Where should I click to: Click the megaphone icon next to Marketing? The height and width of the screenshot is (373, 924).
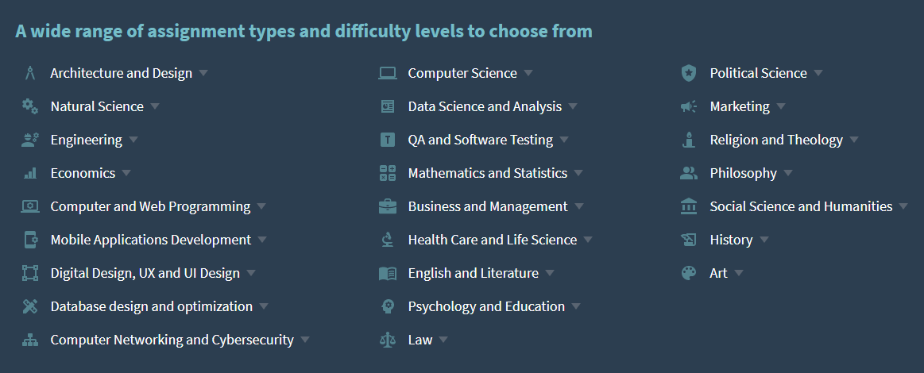coord(688,106)
